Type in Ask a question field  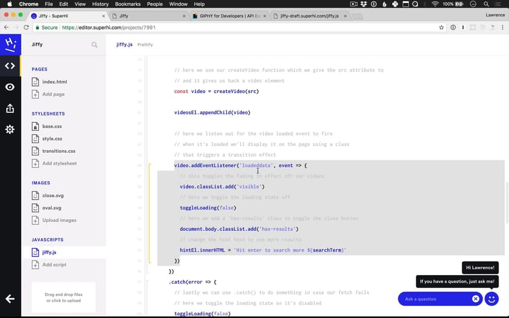(x=435, y=299)
